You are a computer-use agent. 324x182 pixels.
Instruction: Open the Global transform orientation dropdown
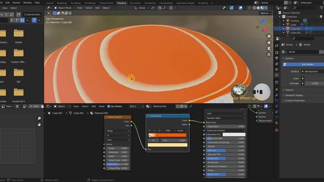(142, 8)
